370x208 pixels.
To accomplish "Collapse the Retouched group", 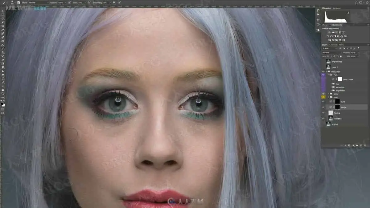I will click(327, 71).
